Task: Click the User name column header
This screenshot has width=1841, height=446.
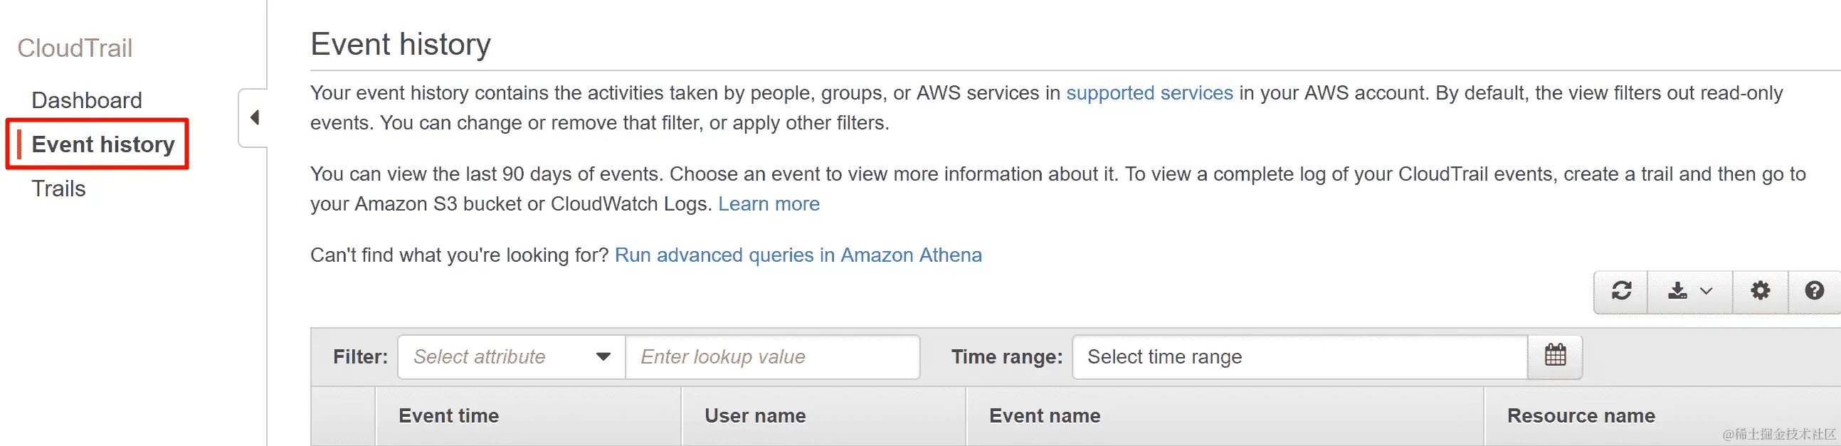Action: [755, 416]
